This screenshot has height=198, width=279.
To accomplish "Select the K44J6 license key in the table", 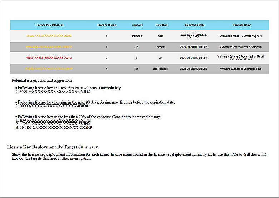I will [x=49, y=47].
